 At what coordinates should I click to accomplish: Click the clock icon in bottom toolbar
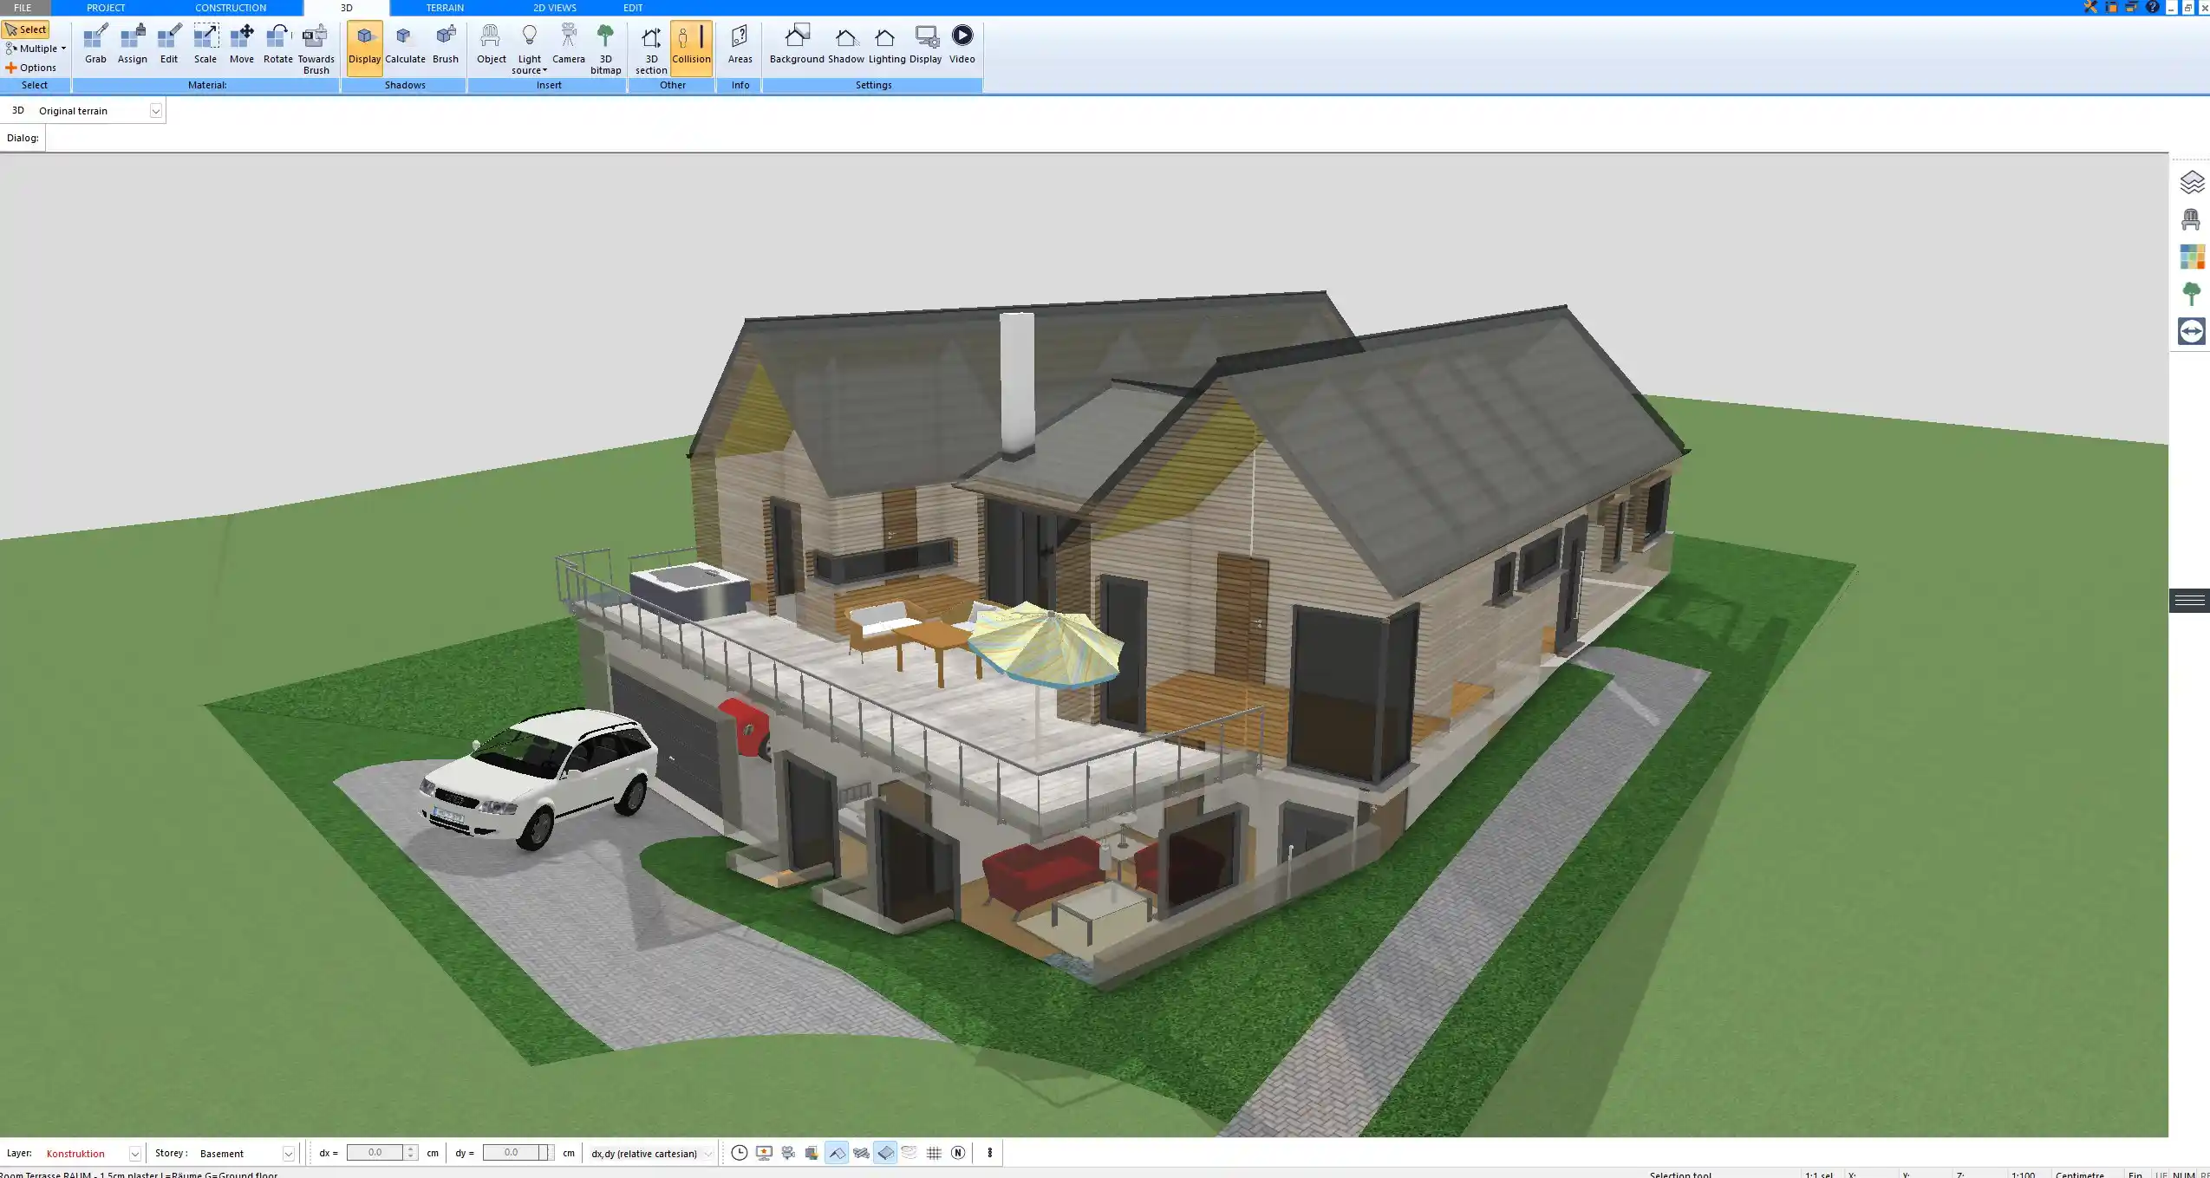coord(739,1153)
